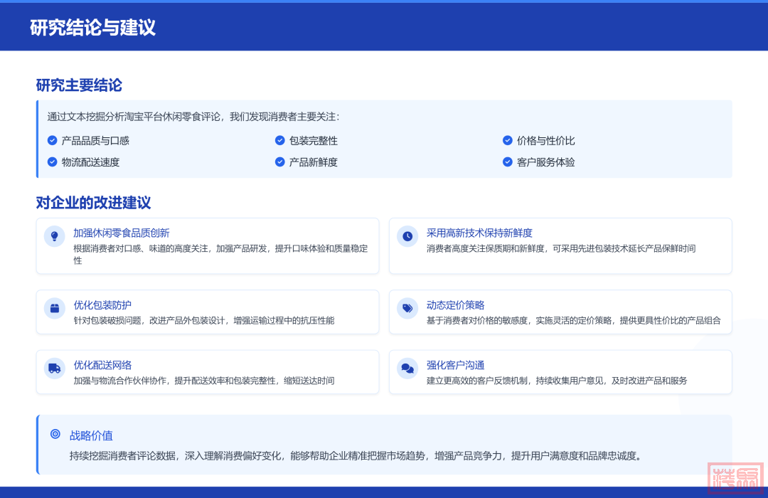Click the checkmark next to 客户服务体验
Screen dimensions: 768x498
[508, 161]
